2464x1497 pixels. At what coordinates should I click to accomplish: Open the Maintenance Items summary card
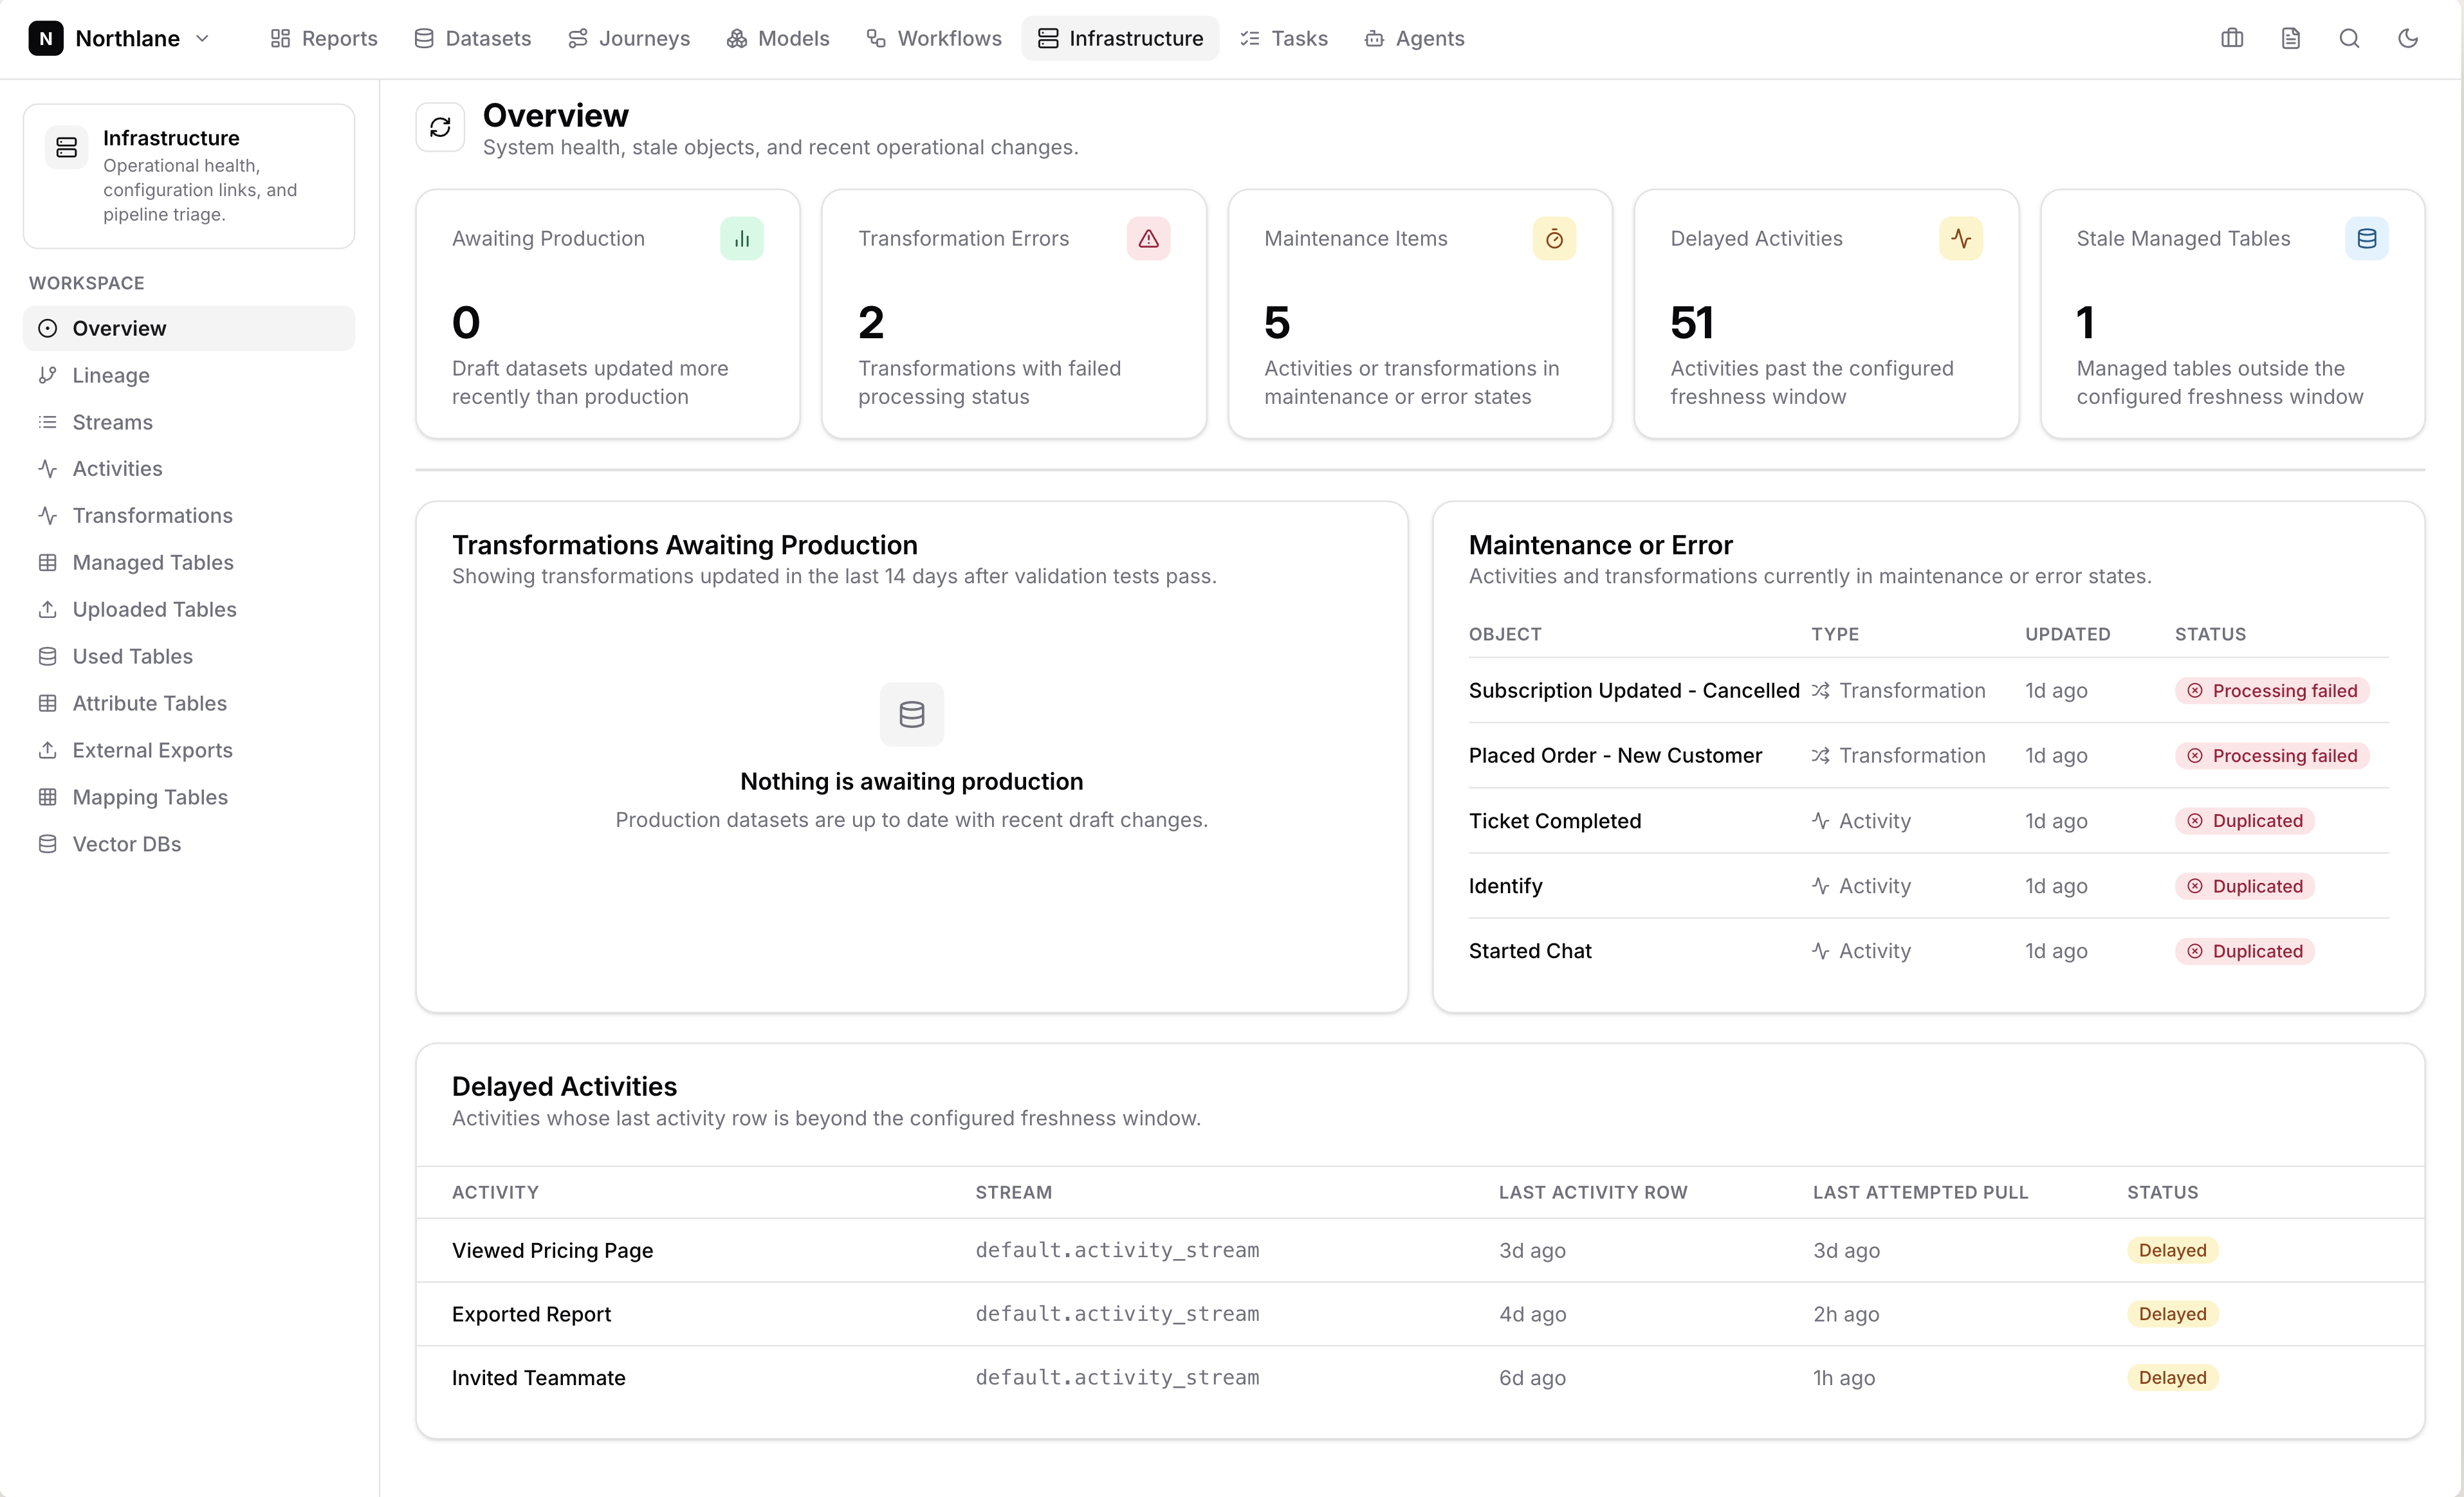[1420, 314]
